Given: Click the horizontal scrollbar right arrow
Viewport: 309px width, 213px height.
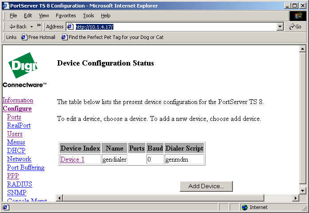Looking at the screenshot, I should coord(295,198).
